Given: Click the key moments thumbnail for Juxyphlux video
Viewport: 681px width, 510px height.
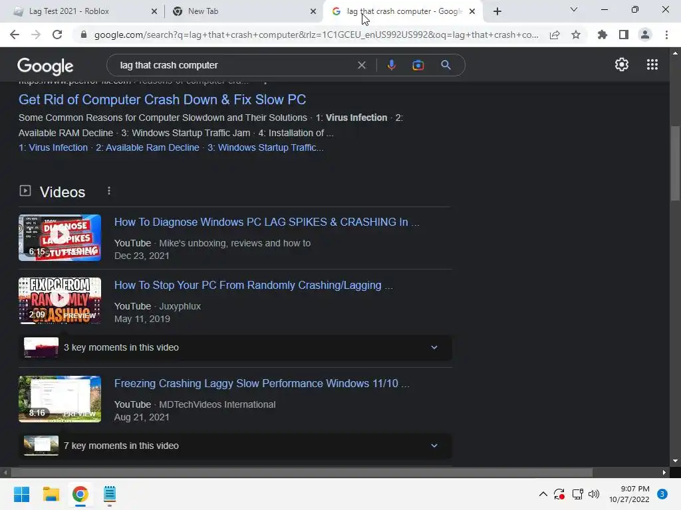Looking at the screenshot, I should pos(41,347).
